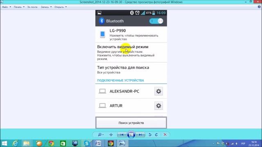
Task: Click the LG-P990 device name
Action: click(117, 31)
